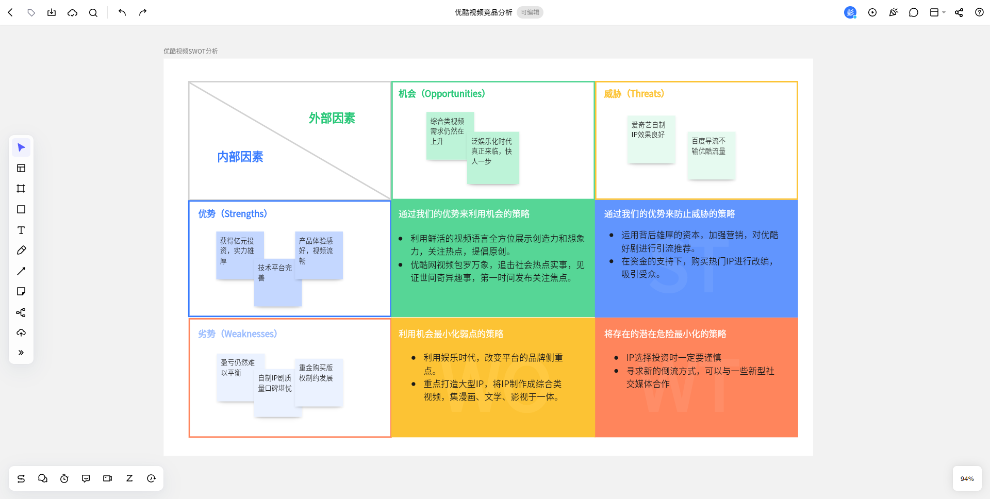Click the export/download icon
990x499 pixels.
(x=52, y=12)
